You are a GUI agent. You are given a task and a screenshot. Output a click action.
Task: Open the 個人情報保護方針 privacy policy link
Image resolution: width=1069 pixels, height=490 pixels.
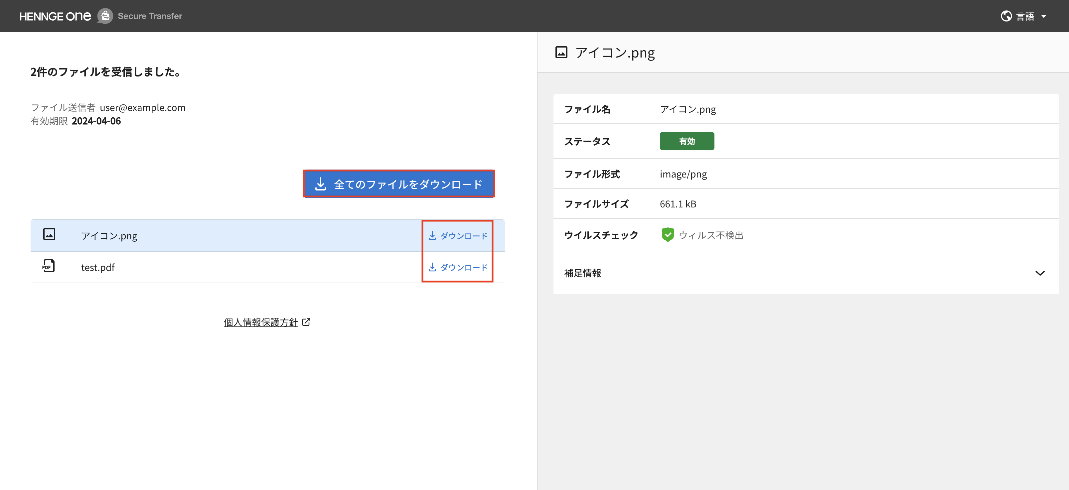[261, 322]
